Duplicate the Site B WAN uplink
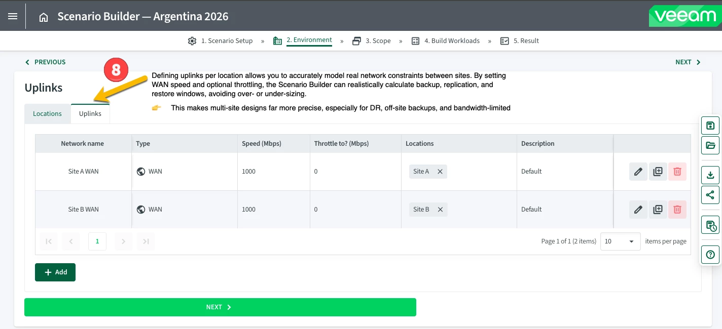This screenshot has height=329, width=722. tap(658, 210)
